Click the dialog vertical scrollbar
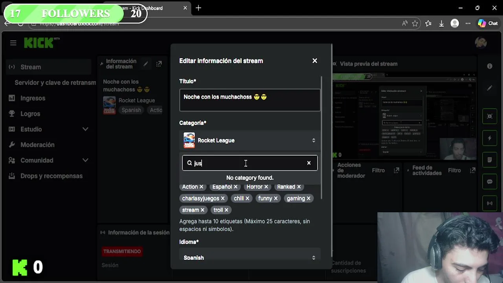The height and width of the screenshot is (283, 503). click(321, 138)
